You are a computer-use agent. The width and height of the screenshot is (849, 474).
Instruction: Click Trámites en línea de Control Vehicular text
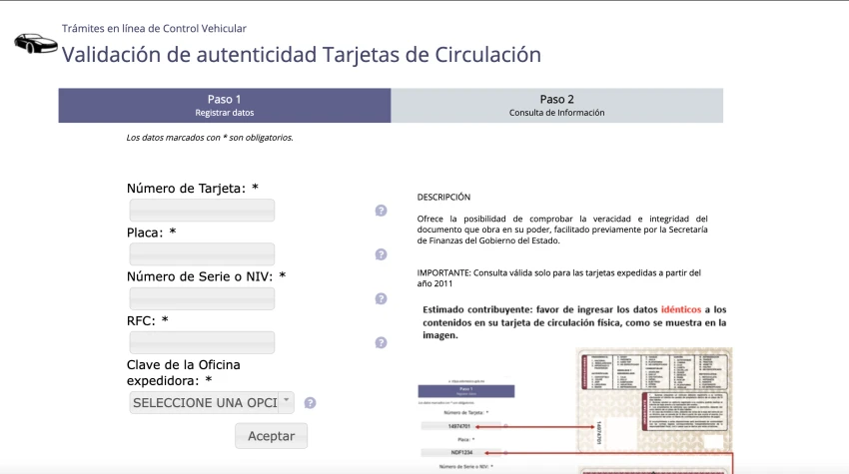[x=154, y=29]
